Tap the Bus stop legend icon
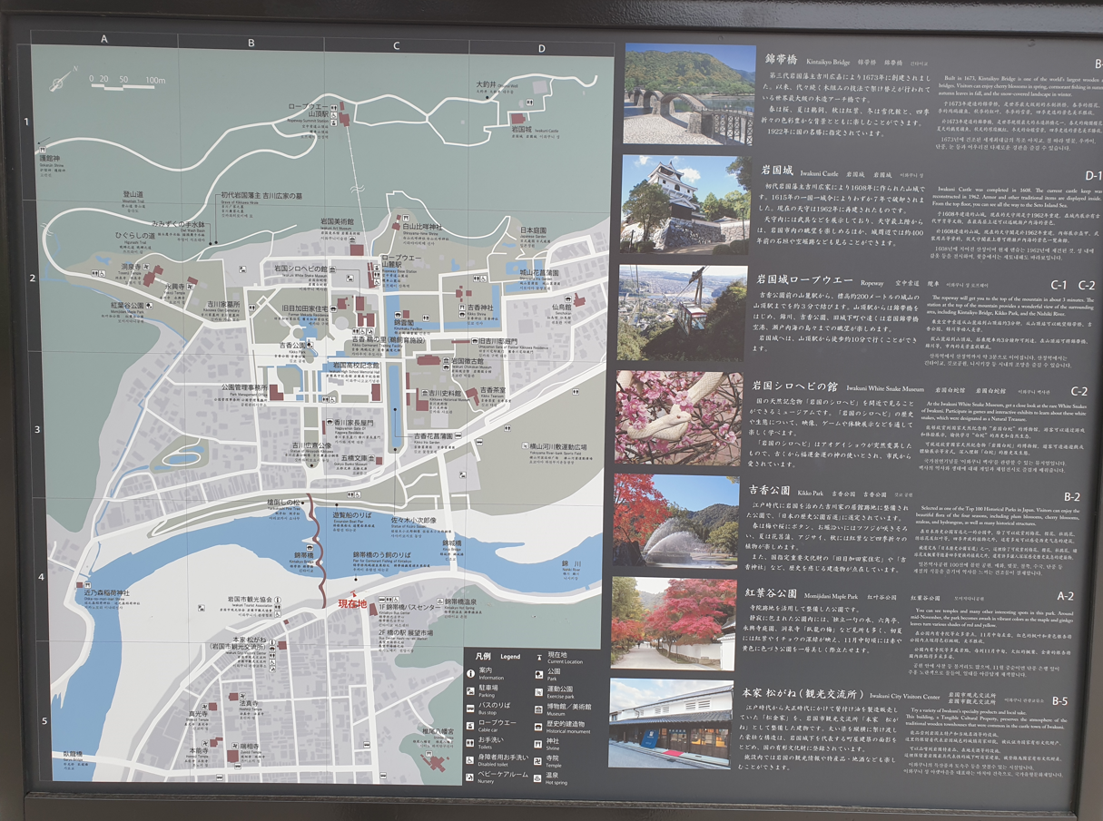Viewport: 1103px width, 821px height. 471,707
